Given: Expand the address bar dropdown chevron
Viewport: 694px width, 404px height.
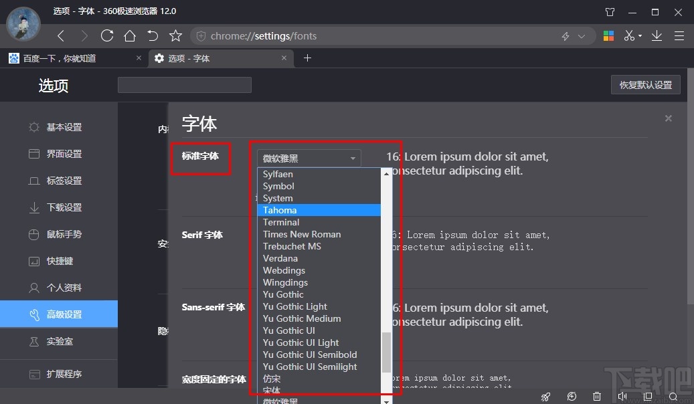Looking at the screenshot, I should (x=582, y=36).
